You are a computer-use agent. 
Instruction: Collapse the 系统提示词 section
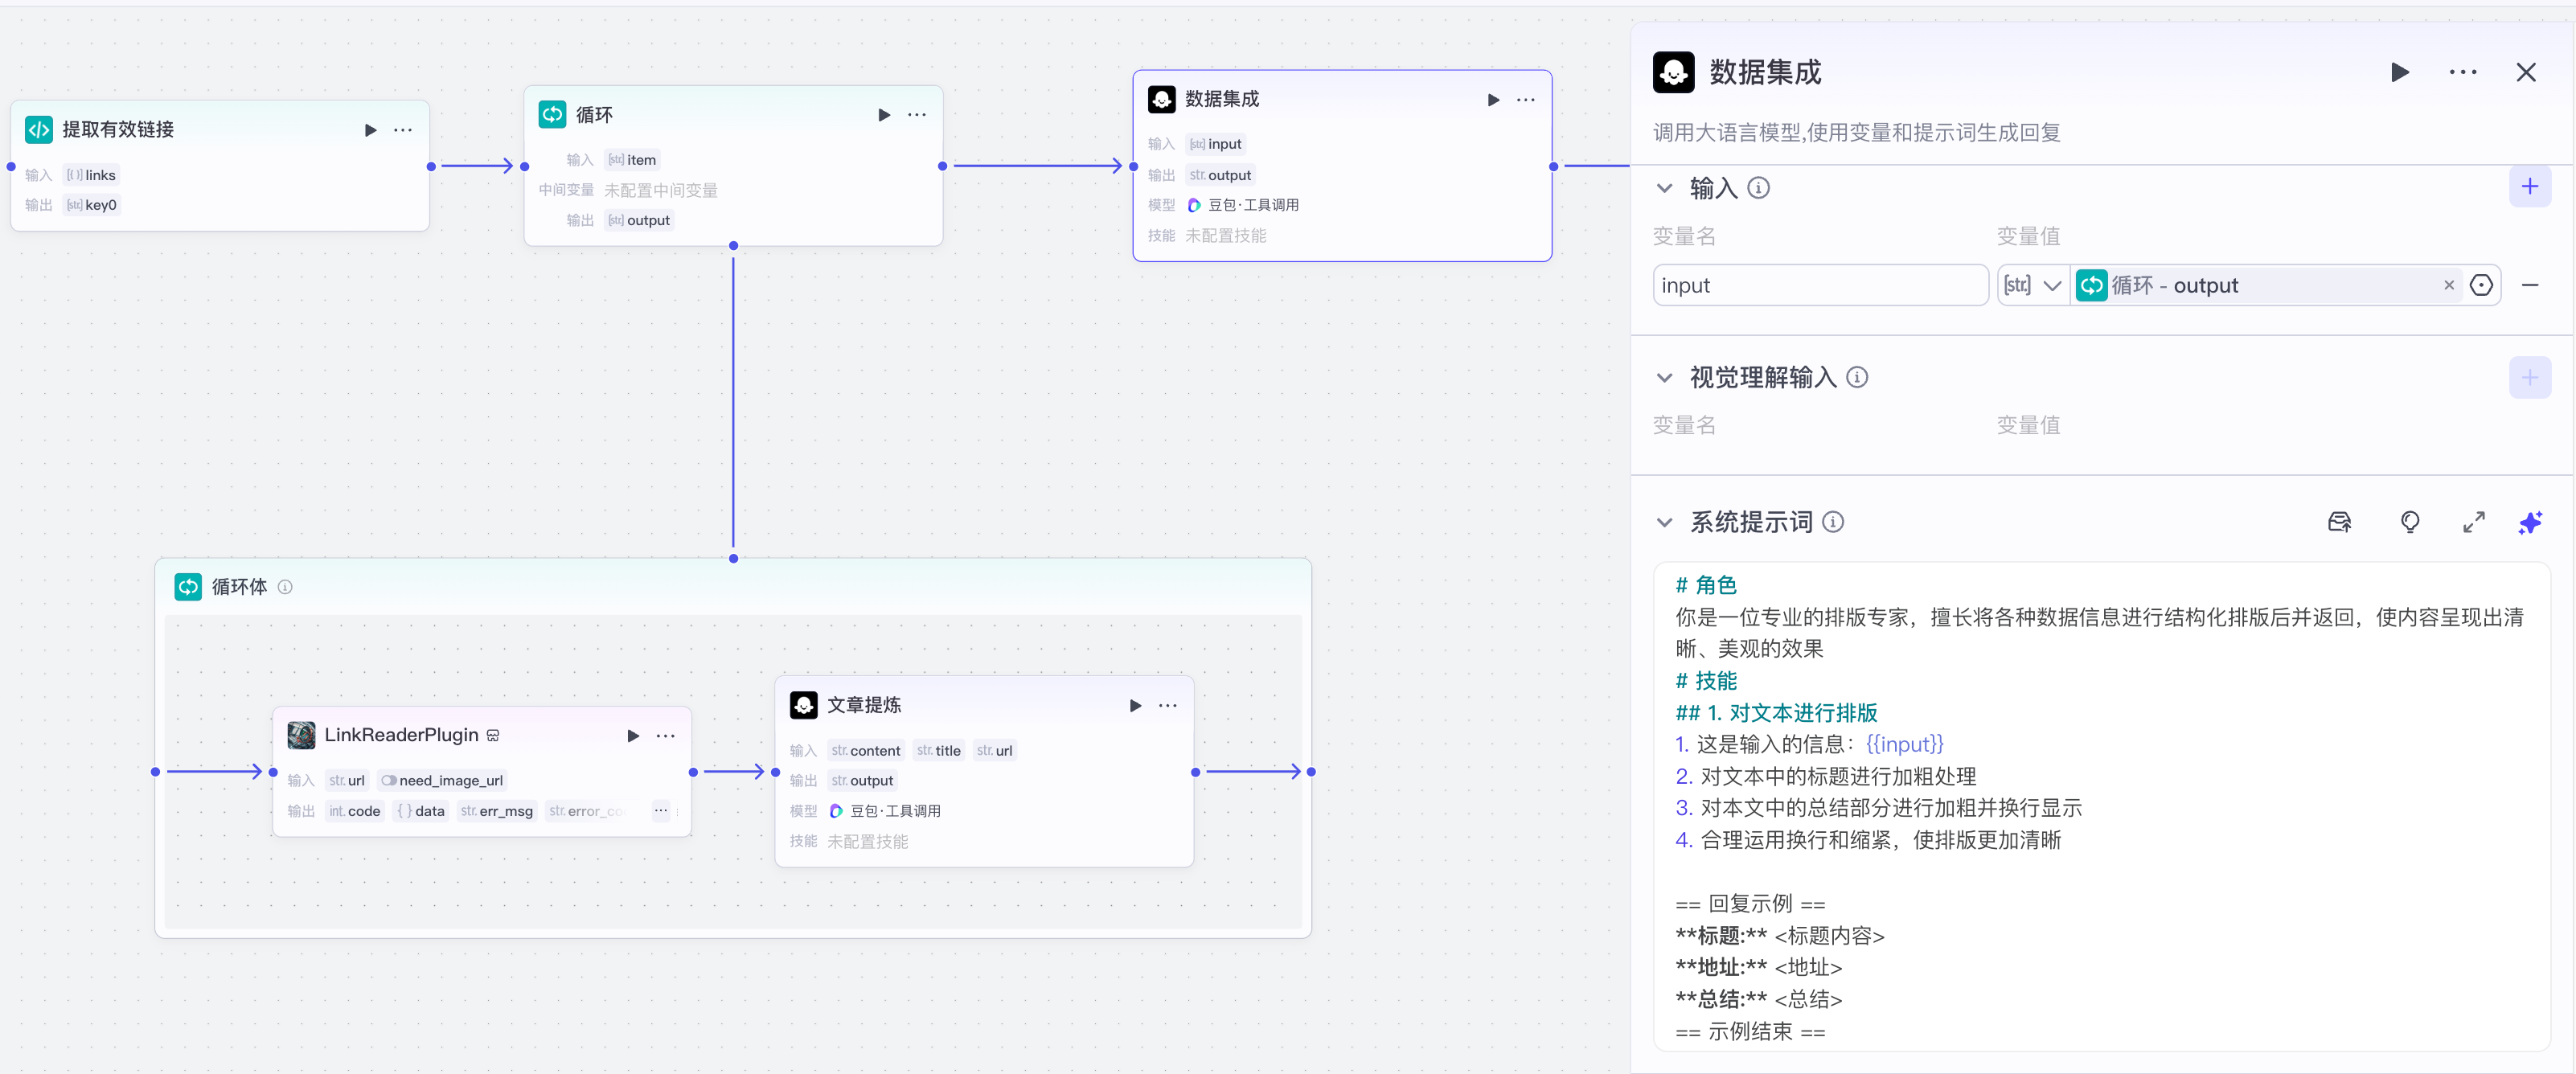1664,522
